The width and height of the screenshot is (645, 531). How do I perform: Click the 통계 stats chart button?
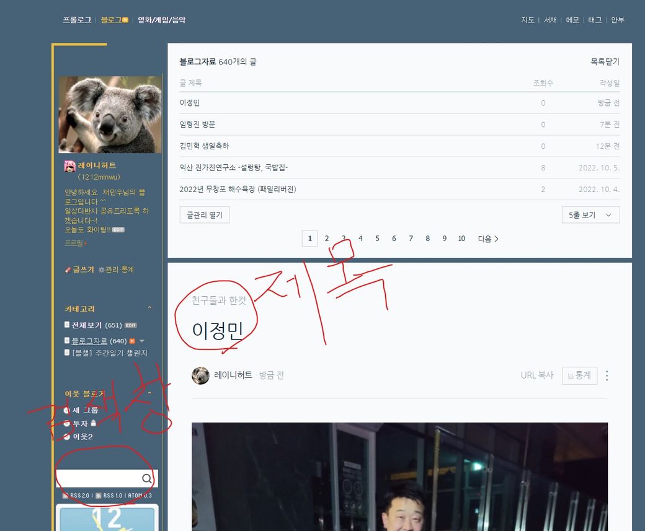(x=579, y=375)
